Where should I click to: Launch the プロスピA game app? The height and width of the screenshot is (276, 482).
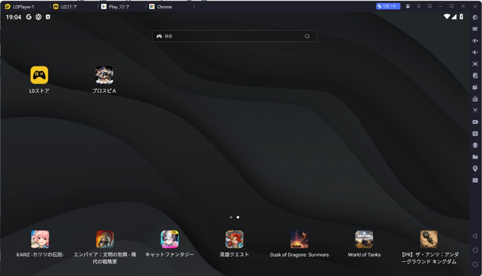(x=104, y=75)
